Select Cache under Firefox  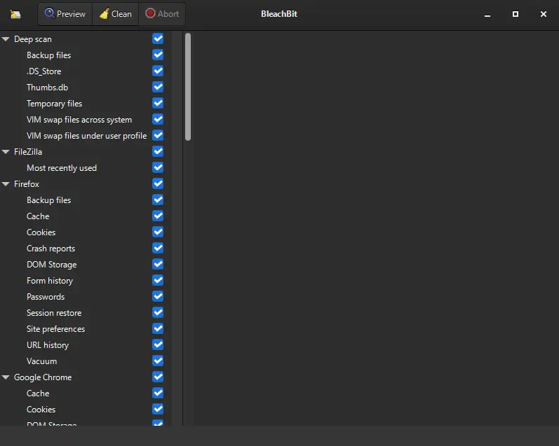(38, 216)
